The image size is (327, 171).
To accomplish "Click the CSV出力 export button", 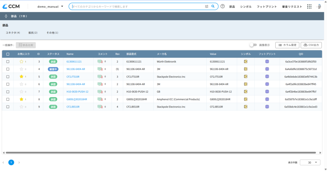I will coord(311,45).
